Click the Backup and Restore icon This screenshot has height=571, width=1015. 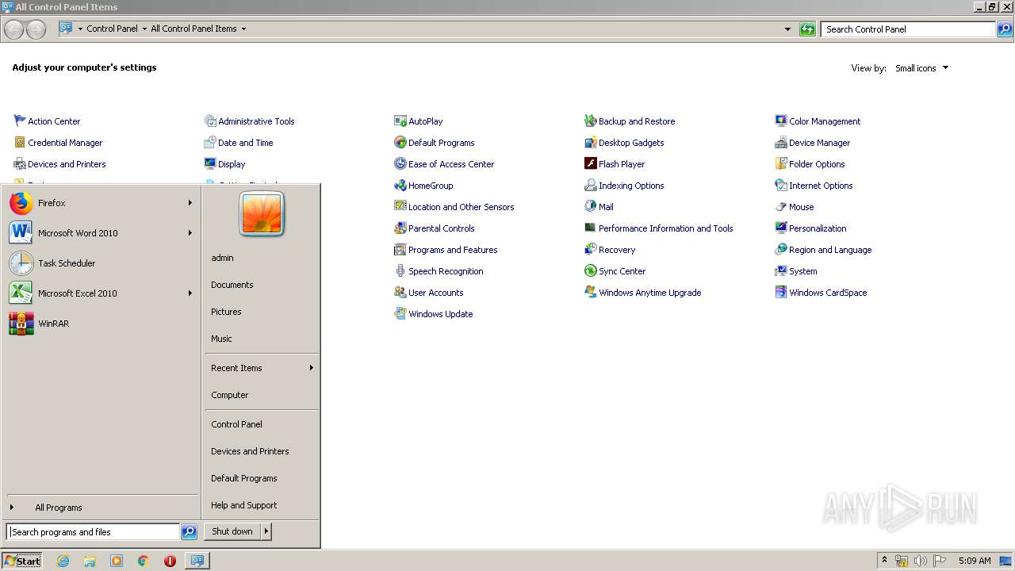pos(591,121)
